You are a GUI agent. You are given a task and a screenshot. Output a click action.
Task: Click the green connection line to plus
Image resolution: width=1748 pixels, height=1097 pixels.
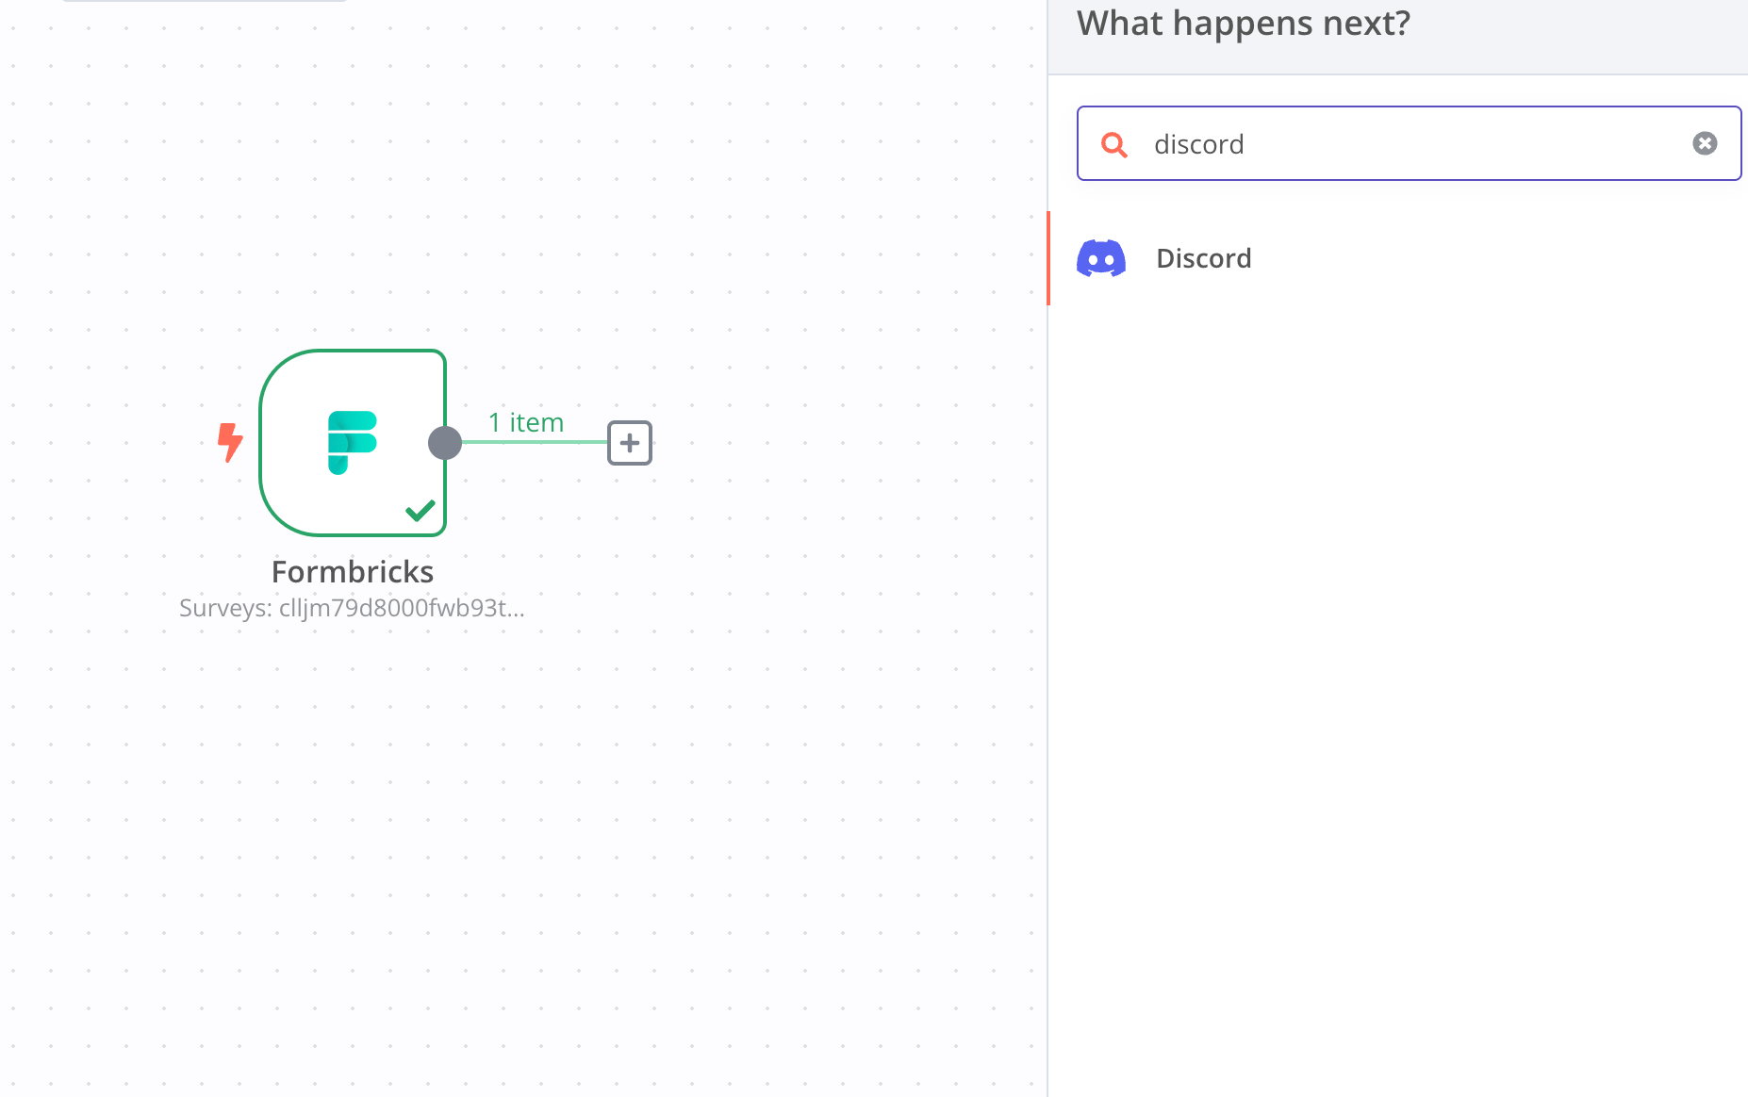pos(535,442)
